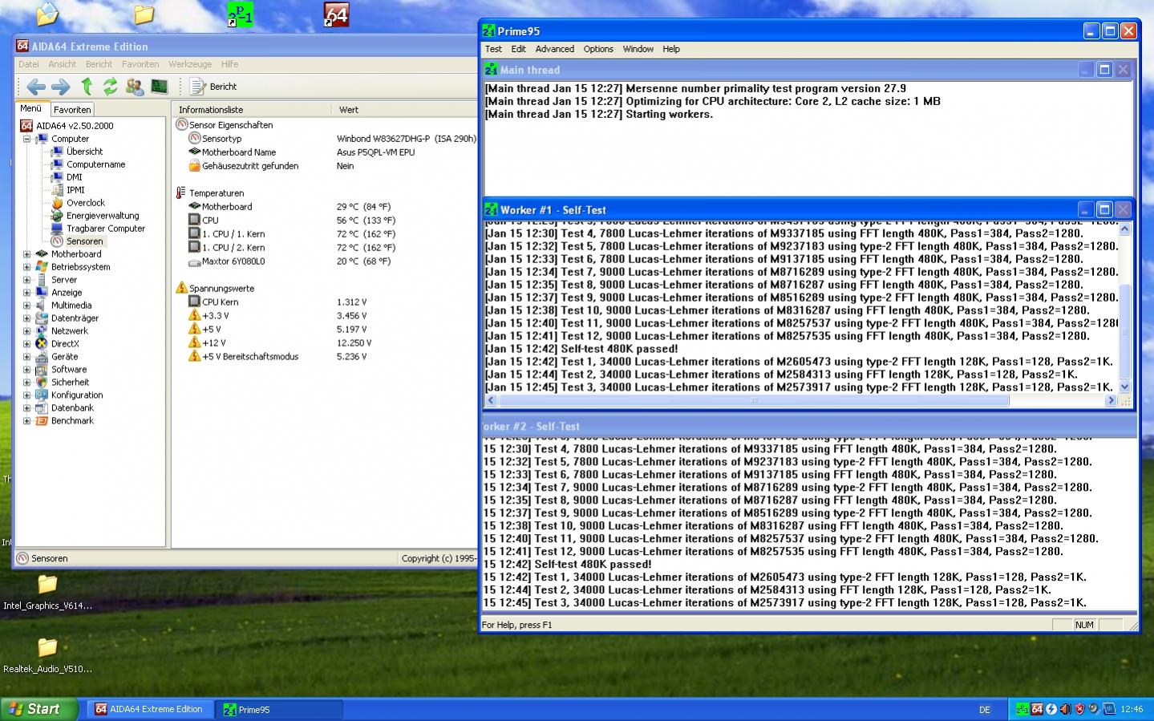Click the Spannungswerte warning icon
This screenshot has height=721, width=1154.
[181, 288]
